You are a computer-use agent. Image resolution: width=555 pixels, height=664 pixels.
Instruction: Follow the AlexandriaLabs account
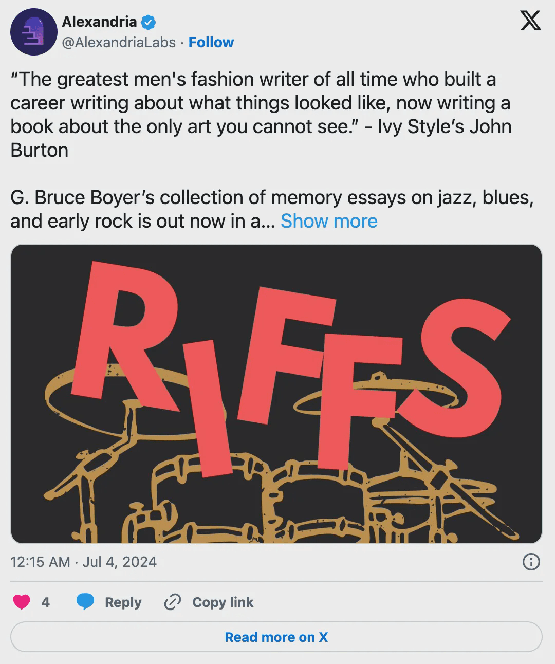211,42
